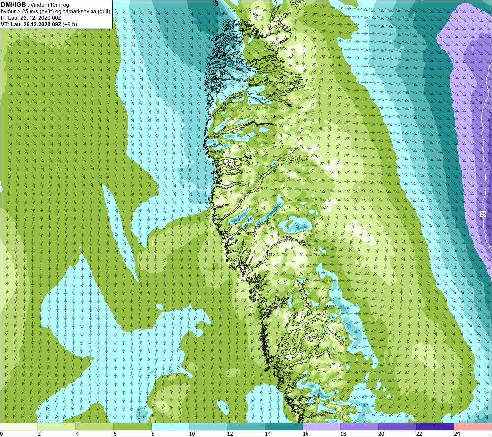Click the "12" label on the wind scale

(x=230, y=434)
